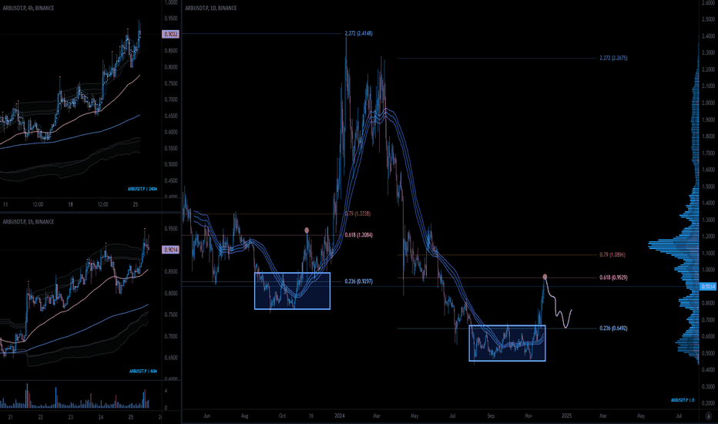Select the 0.618 (0.9529) Fibonacci label

[x=613, y=278]
